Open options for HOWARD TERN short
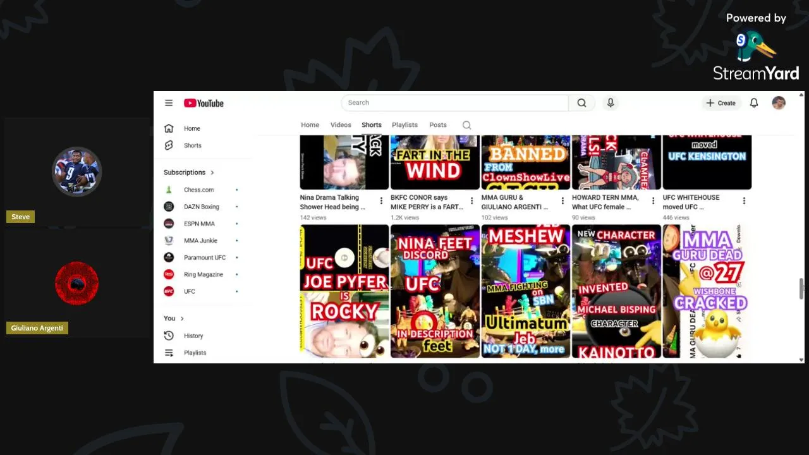Viewport: 809px width, 455px height. (x=653, y=201)
